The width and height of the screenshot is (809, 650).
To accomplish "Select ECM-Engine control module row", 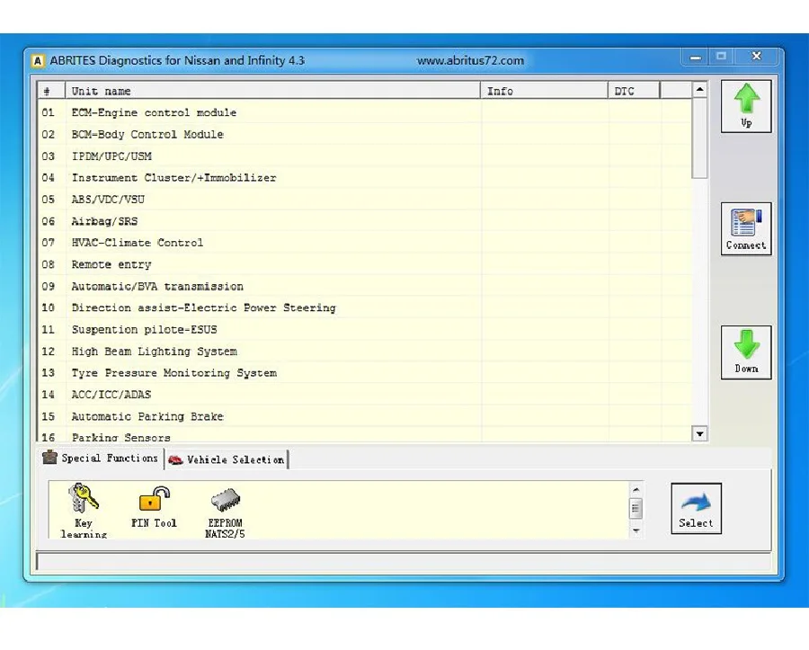I will 364,112.
